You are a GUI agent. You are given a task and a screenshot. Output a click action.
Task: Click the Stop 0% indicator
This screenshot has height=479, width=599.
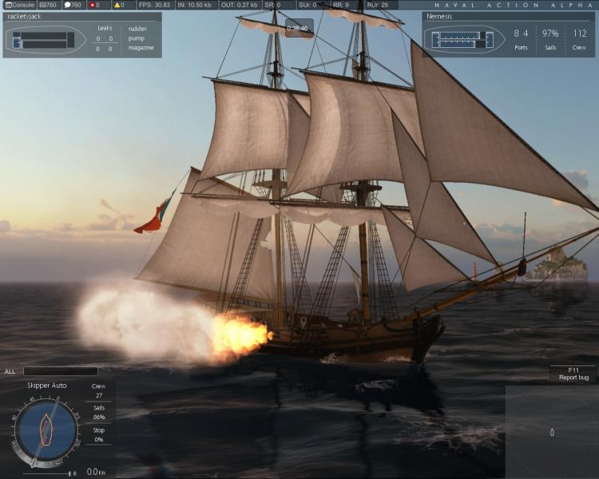[98, 434]
